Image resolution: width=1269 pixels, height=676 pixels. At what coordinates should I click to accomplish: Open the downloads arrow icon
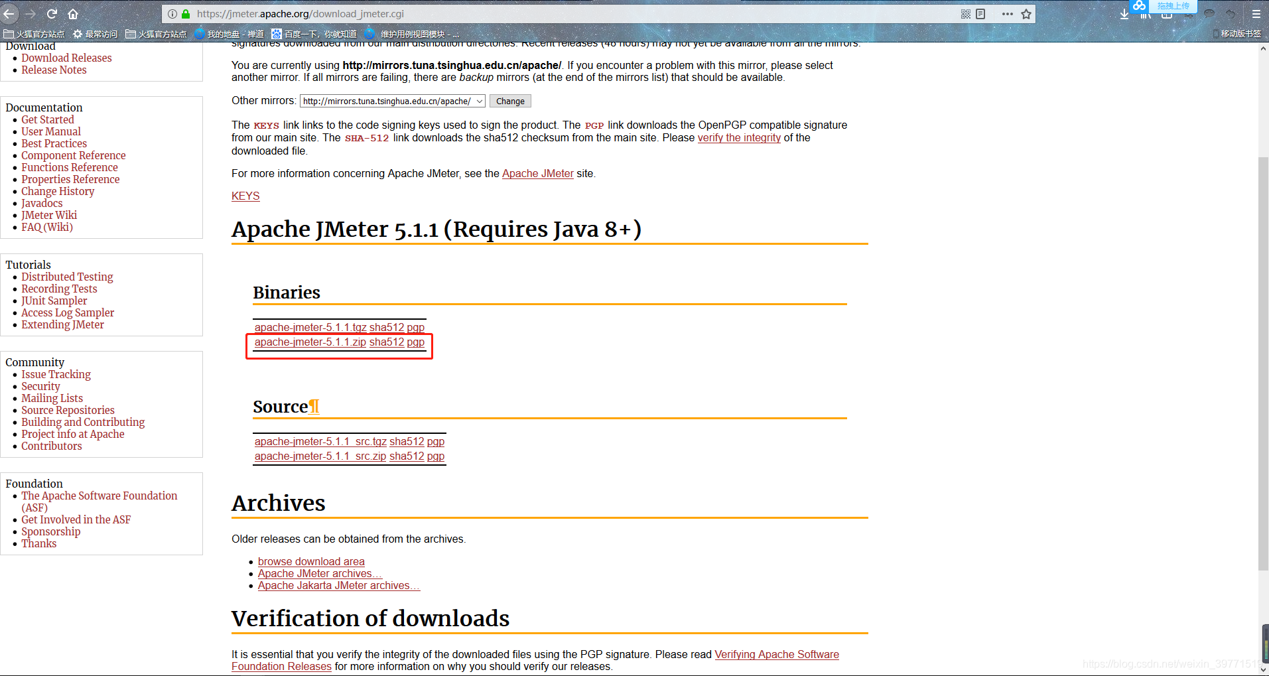tap(1124, 14)
